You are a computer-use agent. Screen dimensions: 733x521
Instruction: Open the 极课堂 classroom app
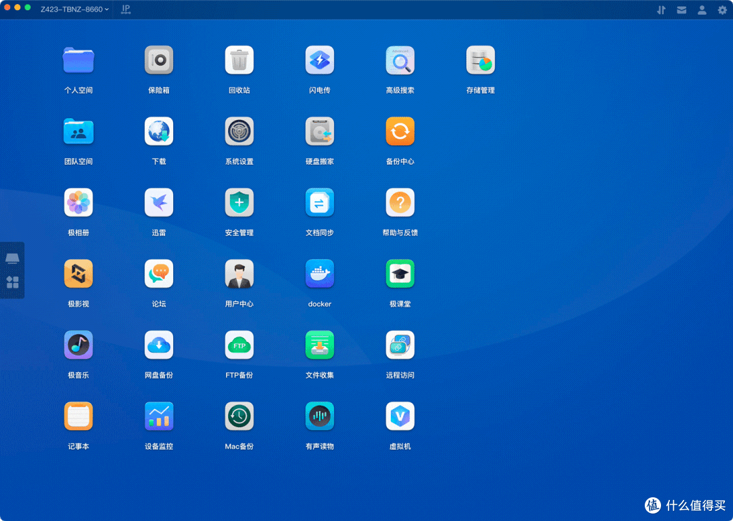click(400, 274)
